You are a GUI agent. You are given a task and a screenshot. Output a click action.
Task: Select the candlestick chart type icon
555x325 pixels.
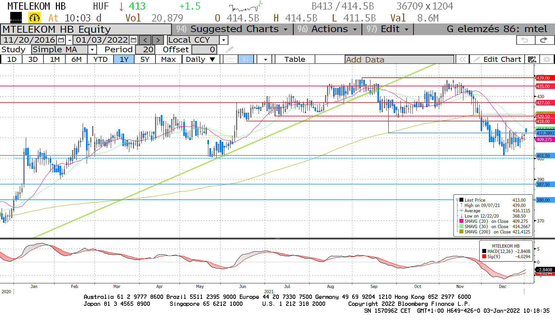point(246,60)
